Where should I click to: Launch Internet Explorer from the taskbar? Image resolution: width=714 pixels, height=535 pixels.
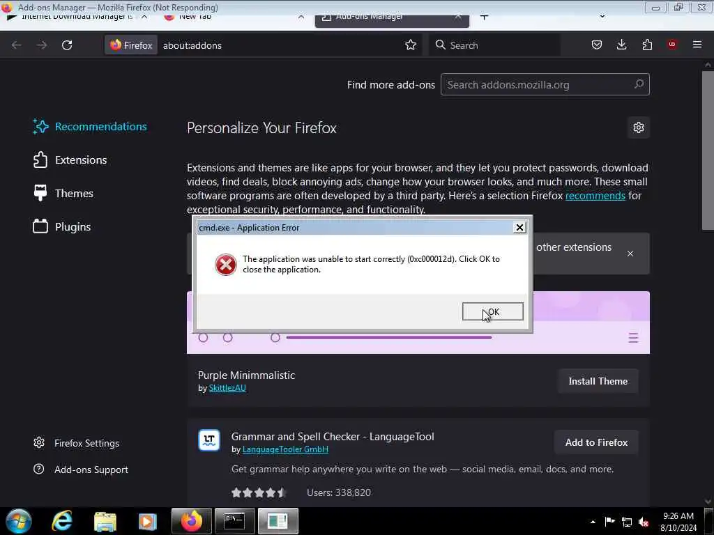coord(62,521)
